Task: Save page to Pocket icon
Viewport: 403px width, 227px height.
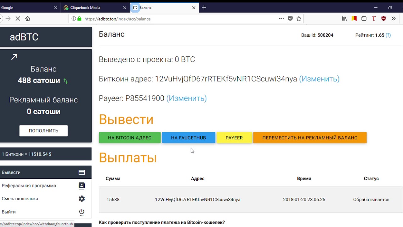Action: [290, 19]
